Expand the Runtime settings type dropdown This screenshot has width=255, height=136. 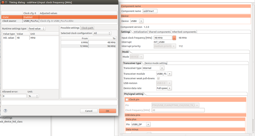pyautogui.click(x=37, y=29)
